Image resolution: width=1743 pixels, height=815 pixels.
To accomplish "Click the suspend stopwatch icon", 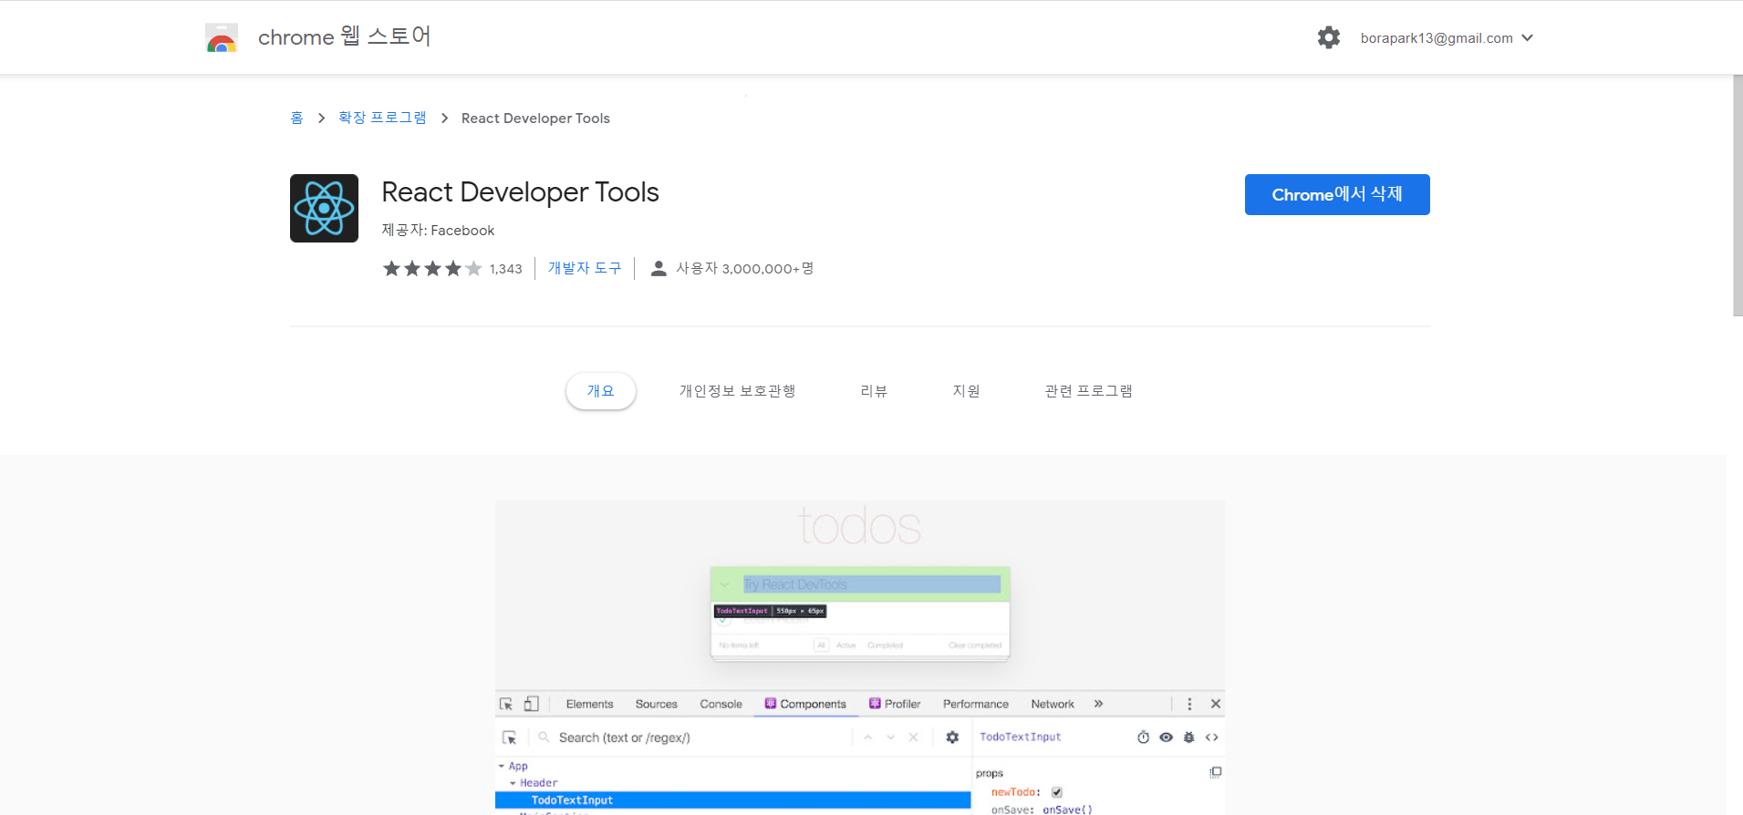I will (x=1143, y=738).
